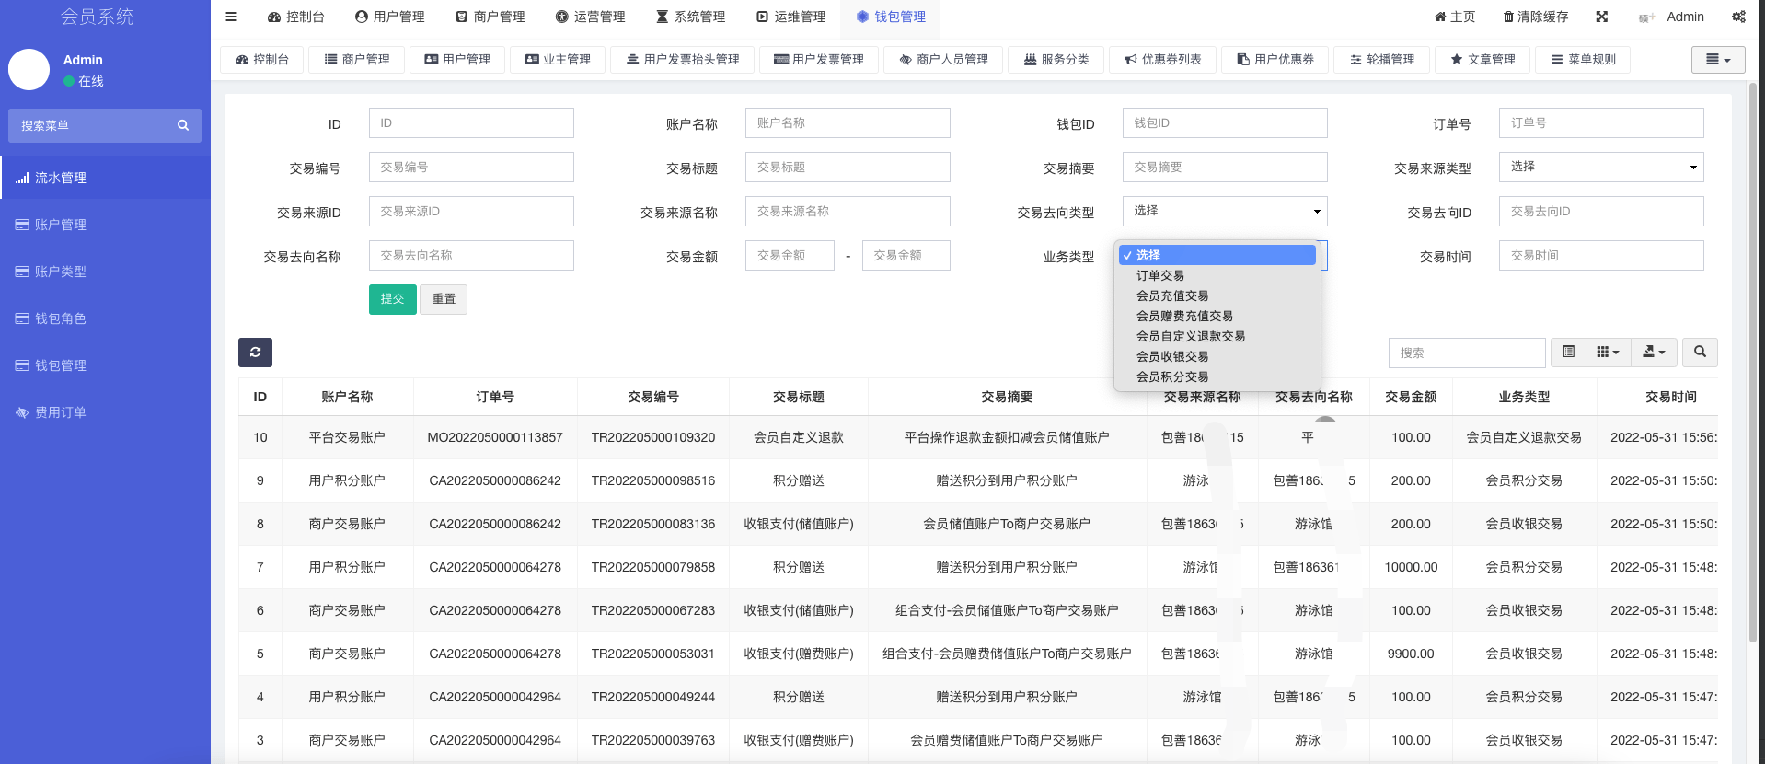Open 账户管理 in sidebar
Viewport: 1765px width, 764px height.
point(106,225)
